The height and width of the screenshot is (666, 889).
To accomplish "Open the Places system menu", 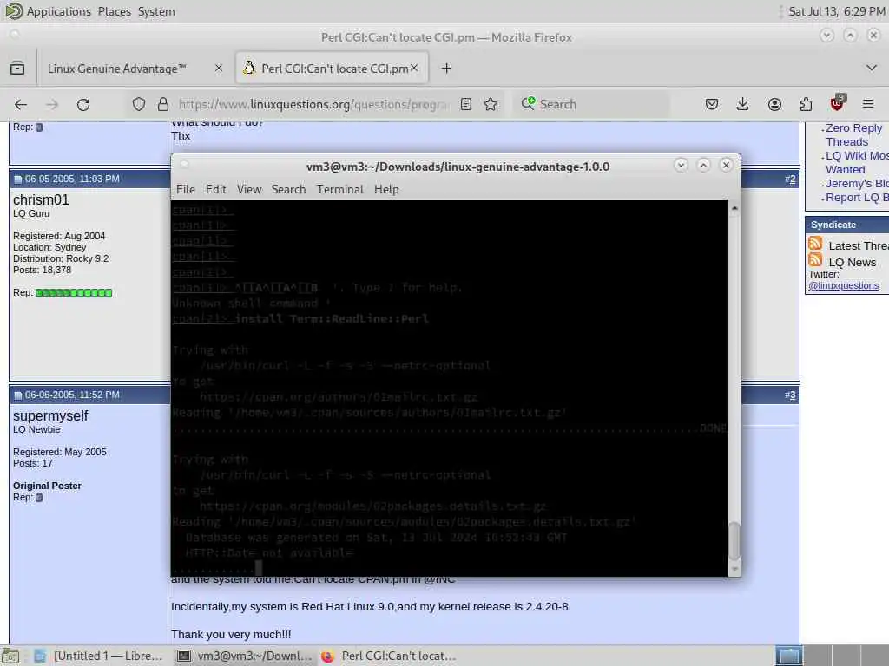I will pos(114,11).
